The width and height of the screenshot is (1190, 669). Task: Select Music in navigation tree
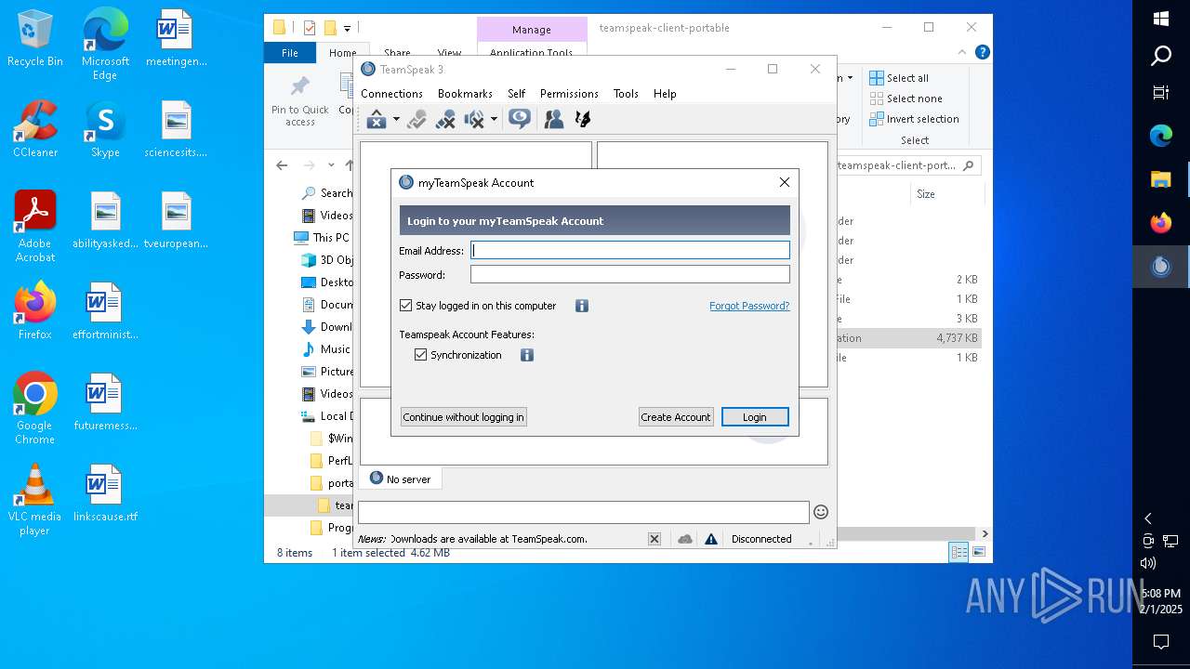(x=326, y=349)
